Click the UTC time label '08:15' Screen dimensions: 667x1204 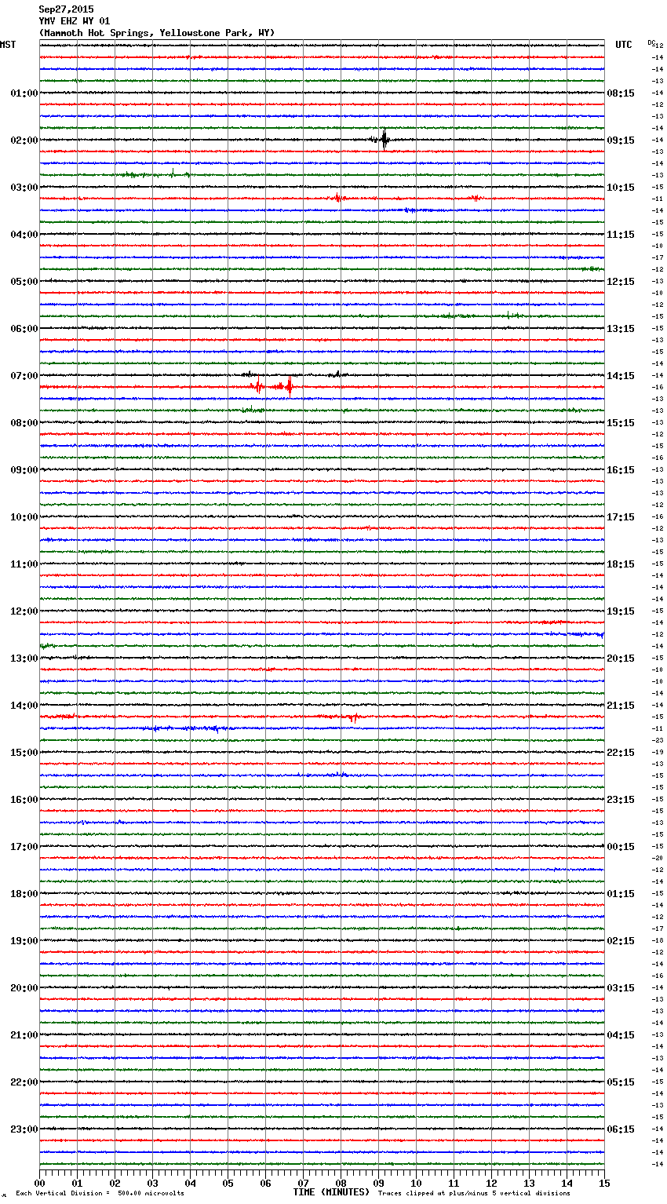pos(621,93)
